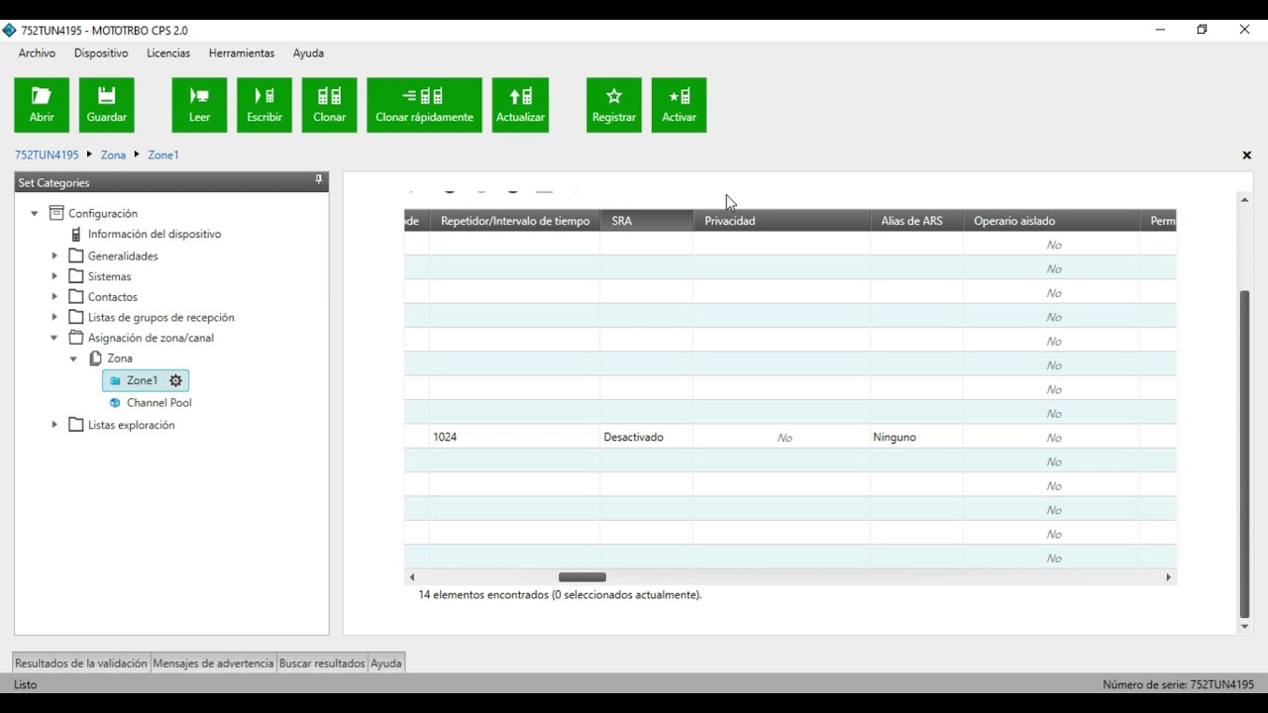The width and height of the screenshot is (1268, 713).
Task: Open the Desactivado SRA dropdown cell
Action: (646, 437)
